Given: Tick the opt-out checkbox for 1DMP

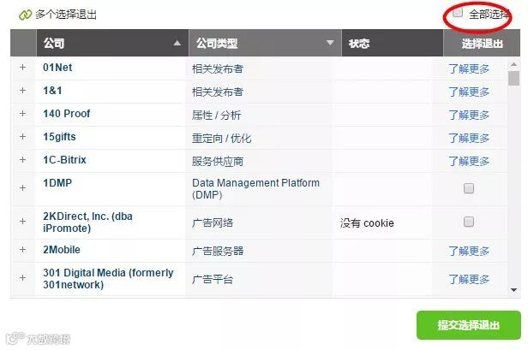Looking at the screenshot, I should click(469, 188).
